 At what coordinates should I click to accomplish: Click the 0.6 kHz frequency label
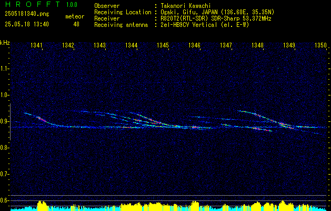[x=4, y=200]
